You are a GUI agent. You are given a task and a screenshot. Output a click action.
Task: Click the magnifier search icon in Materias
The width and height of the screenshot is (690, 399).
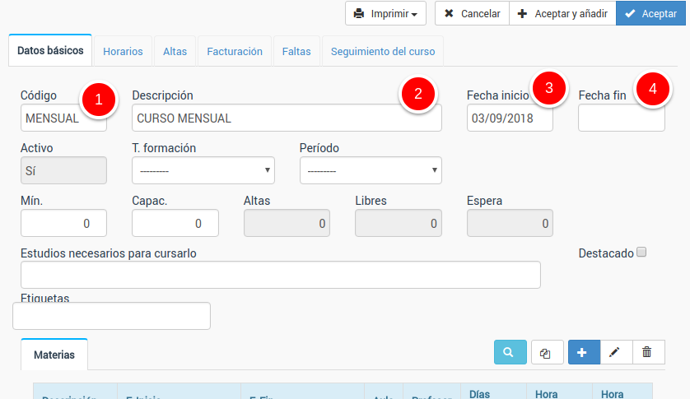click(510, 352)
